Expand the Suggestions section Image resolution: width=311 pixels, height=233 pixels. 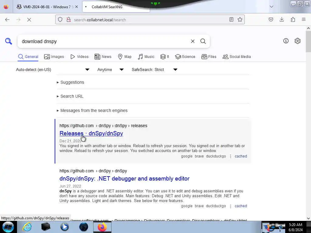(x=70, y=82)
